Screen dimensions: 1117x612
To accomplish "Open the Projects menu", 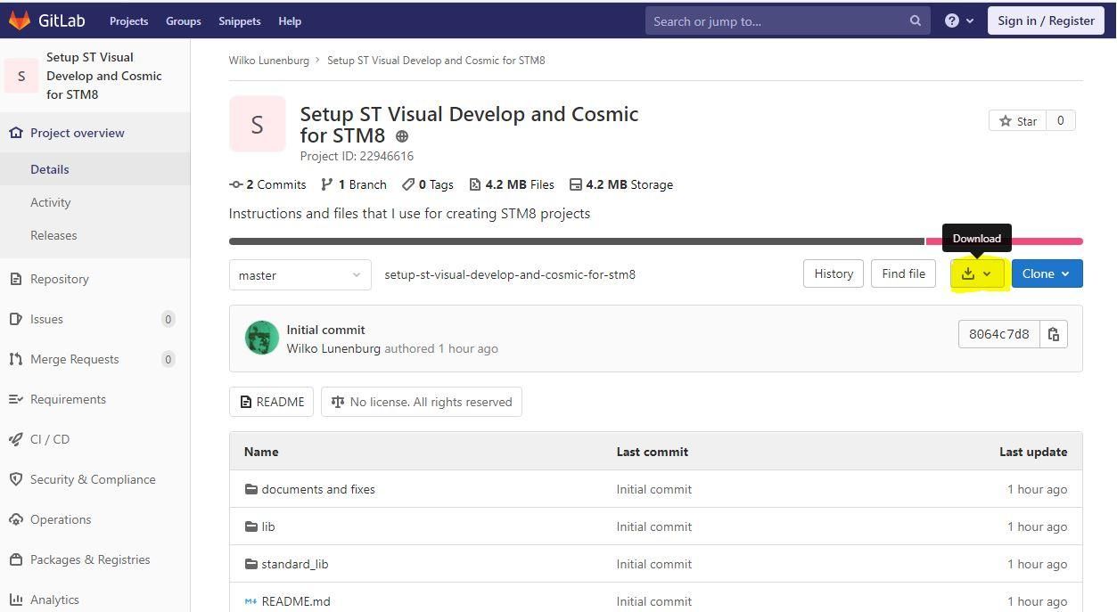I will 128,20.
